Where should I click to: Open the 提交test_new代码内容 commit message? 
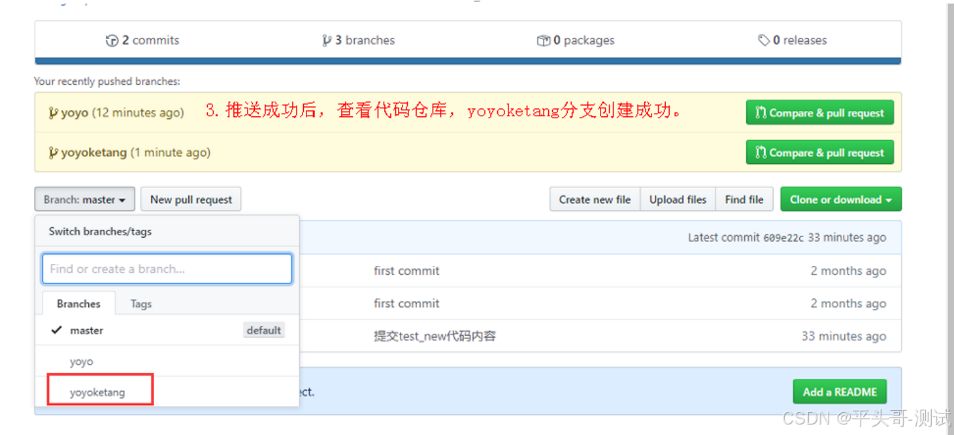[x=435, y=336]
